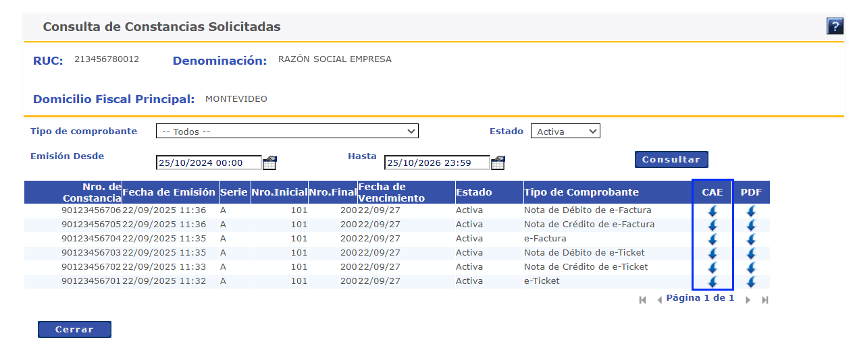The image size is (855, 352).
Task: Select the Fecha de Emisión column header
Action: point(170,192)
